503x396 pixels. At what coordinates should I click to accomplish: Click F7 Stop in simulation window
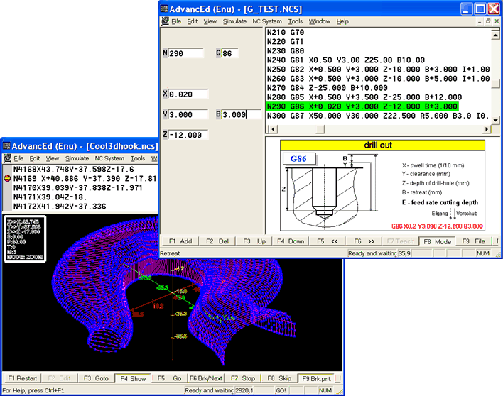[243, 378]
